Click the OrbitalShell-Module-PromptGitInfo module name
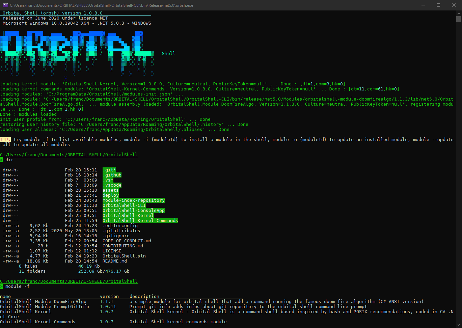 point(45,306)
